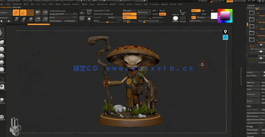This screenshot has height=137, width=265.
Task: Open the fifth folder icon in right panel
Action: [252, 40]
